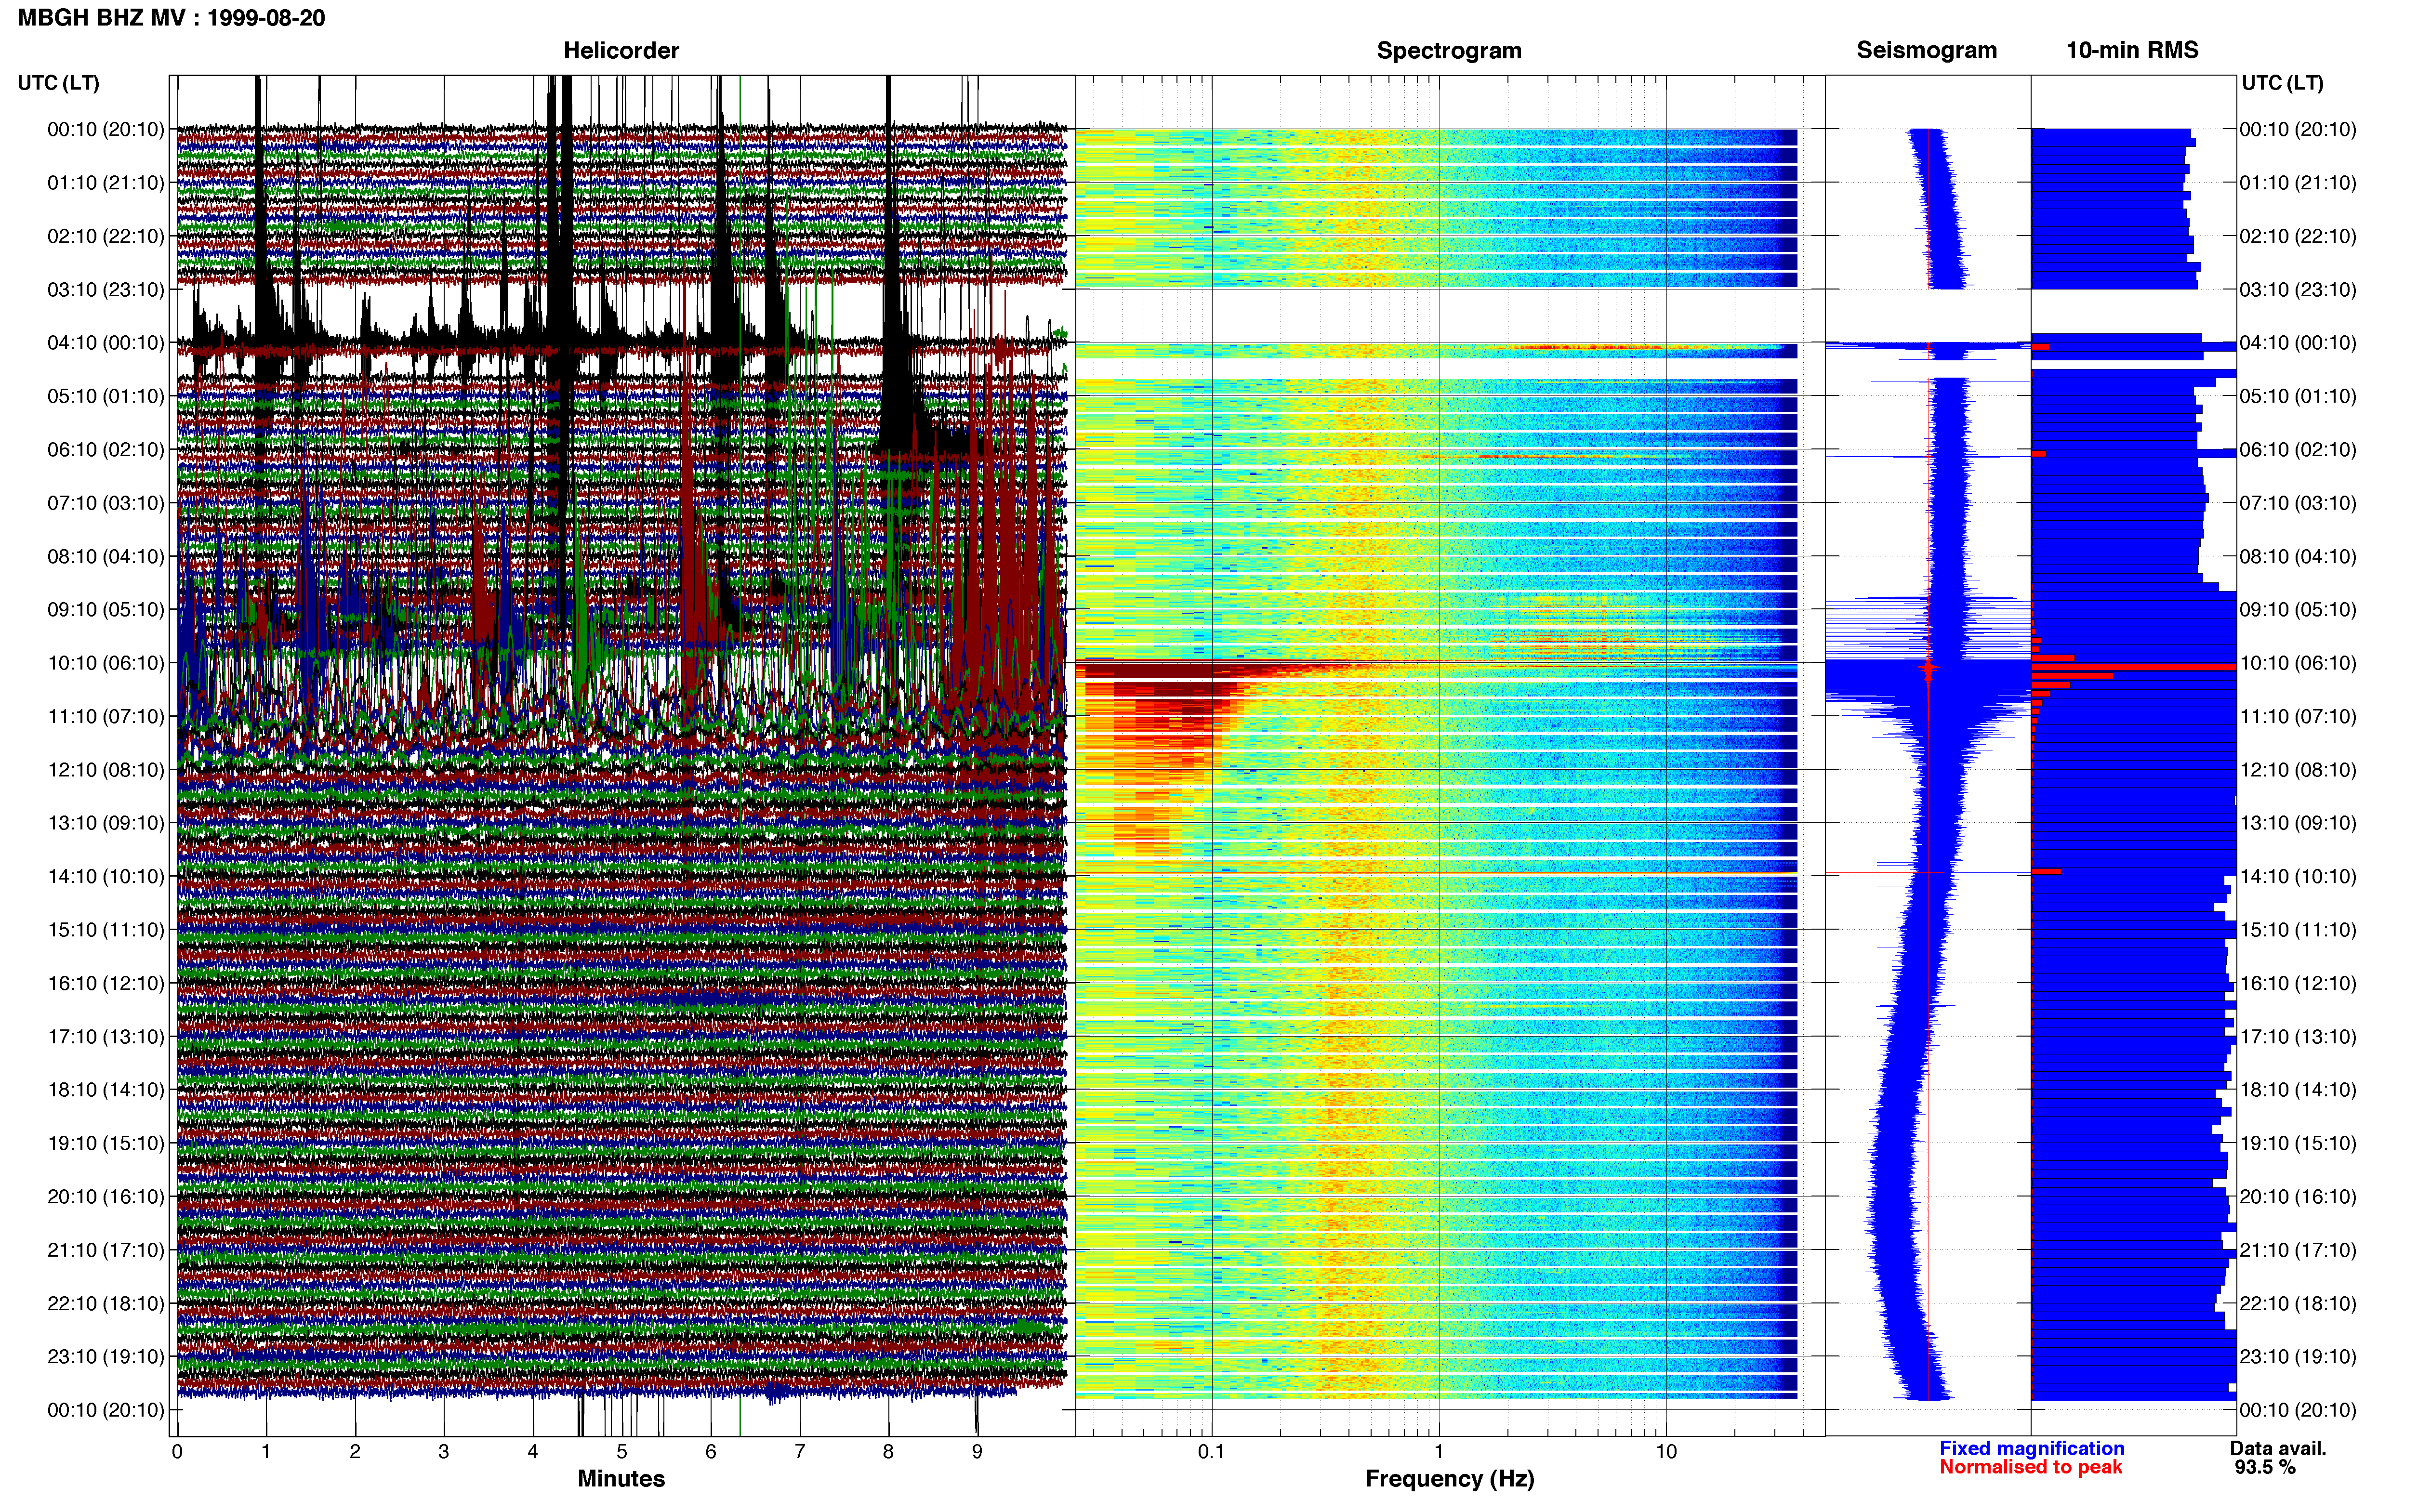Select the '10-min RMS' panel heading
The image size is (2418, 1512).
(x=2132, y=50)
